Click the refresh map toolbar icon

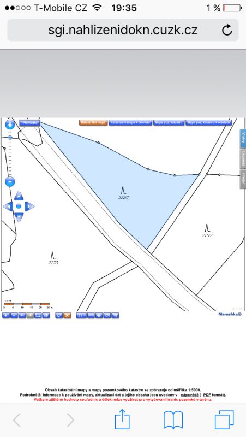(x=59, y=316)
